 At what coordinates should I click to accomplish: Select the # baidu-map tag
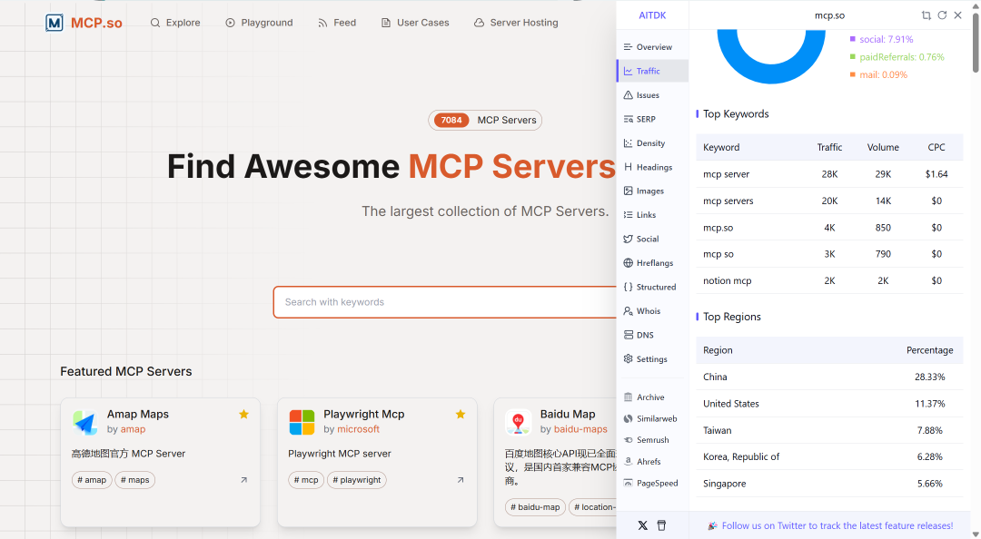536,507
